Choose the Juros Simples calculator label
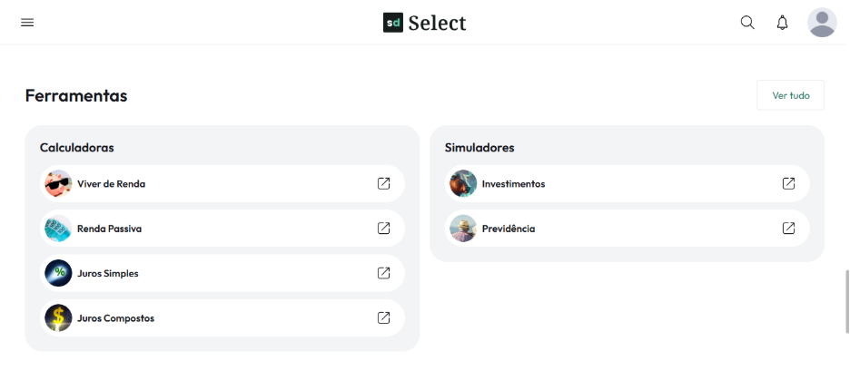The image size is (850, 390). 108,273
